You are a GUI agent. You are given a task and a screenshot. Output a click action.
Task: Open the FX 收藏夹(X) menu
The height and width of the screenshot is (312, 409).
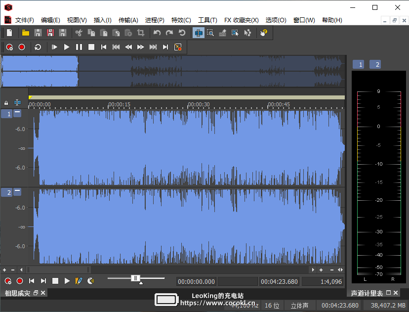pos(241,20)
